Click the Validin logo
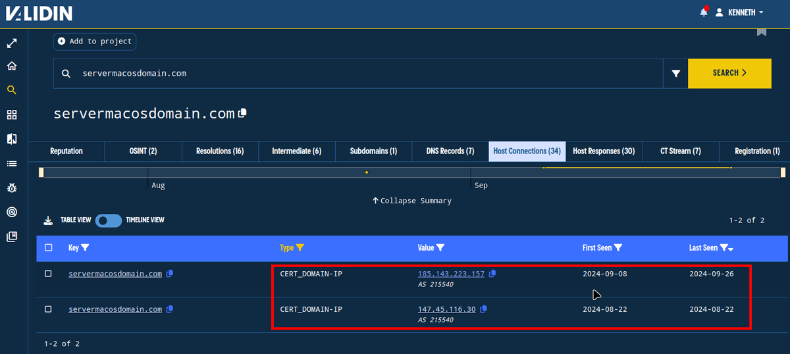 (x=39, y=13)
